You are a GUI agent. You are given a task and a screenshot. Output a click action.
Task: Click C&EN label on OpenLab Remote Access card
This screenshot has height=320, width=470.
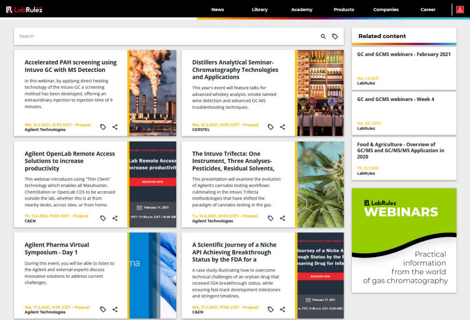pyautogui.click(x=30, y=221)
